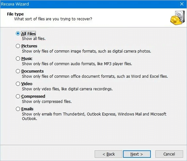Click the 'Compressed' option label text
Image resolution: width=187 pixels, height=161 pixels.
click(33, 96)
